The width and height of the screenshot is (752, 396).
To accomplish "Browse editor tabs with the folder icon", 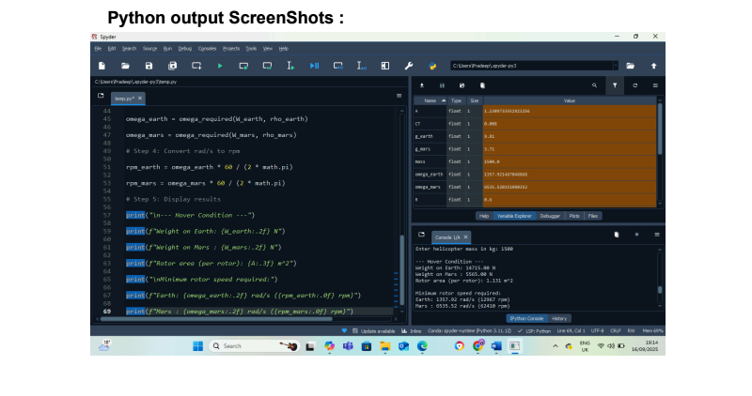I will coord(101,96).
